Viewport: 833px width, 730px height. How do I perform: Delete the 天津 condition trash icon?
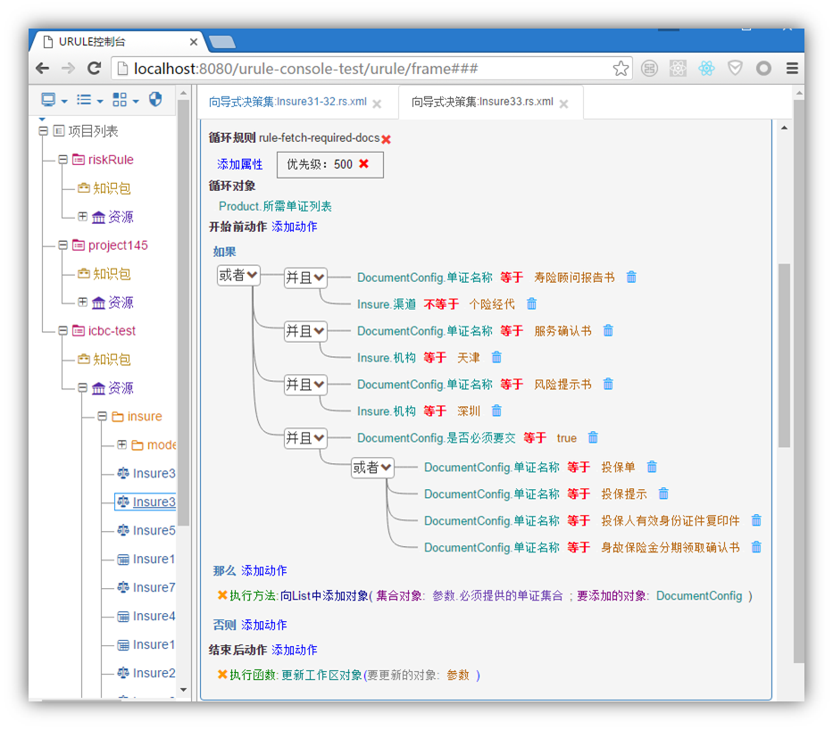(496, 357)
